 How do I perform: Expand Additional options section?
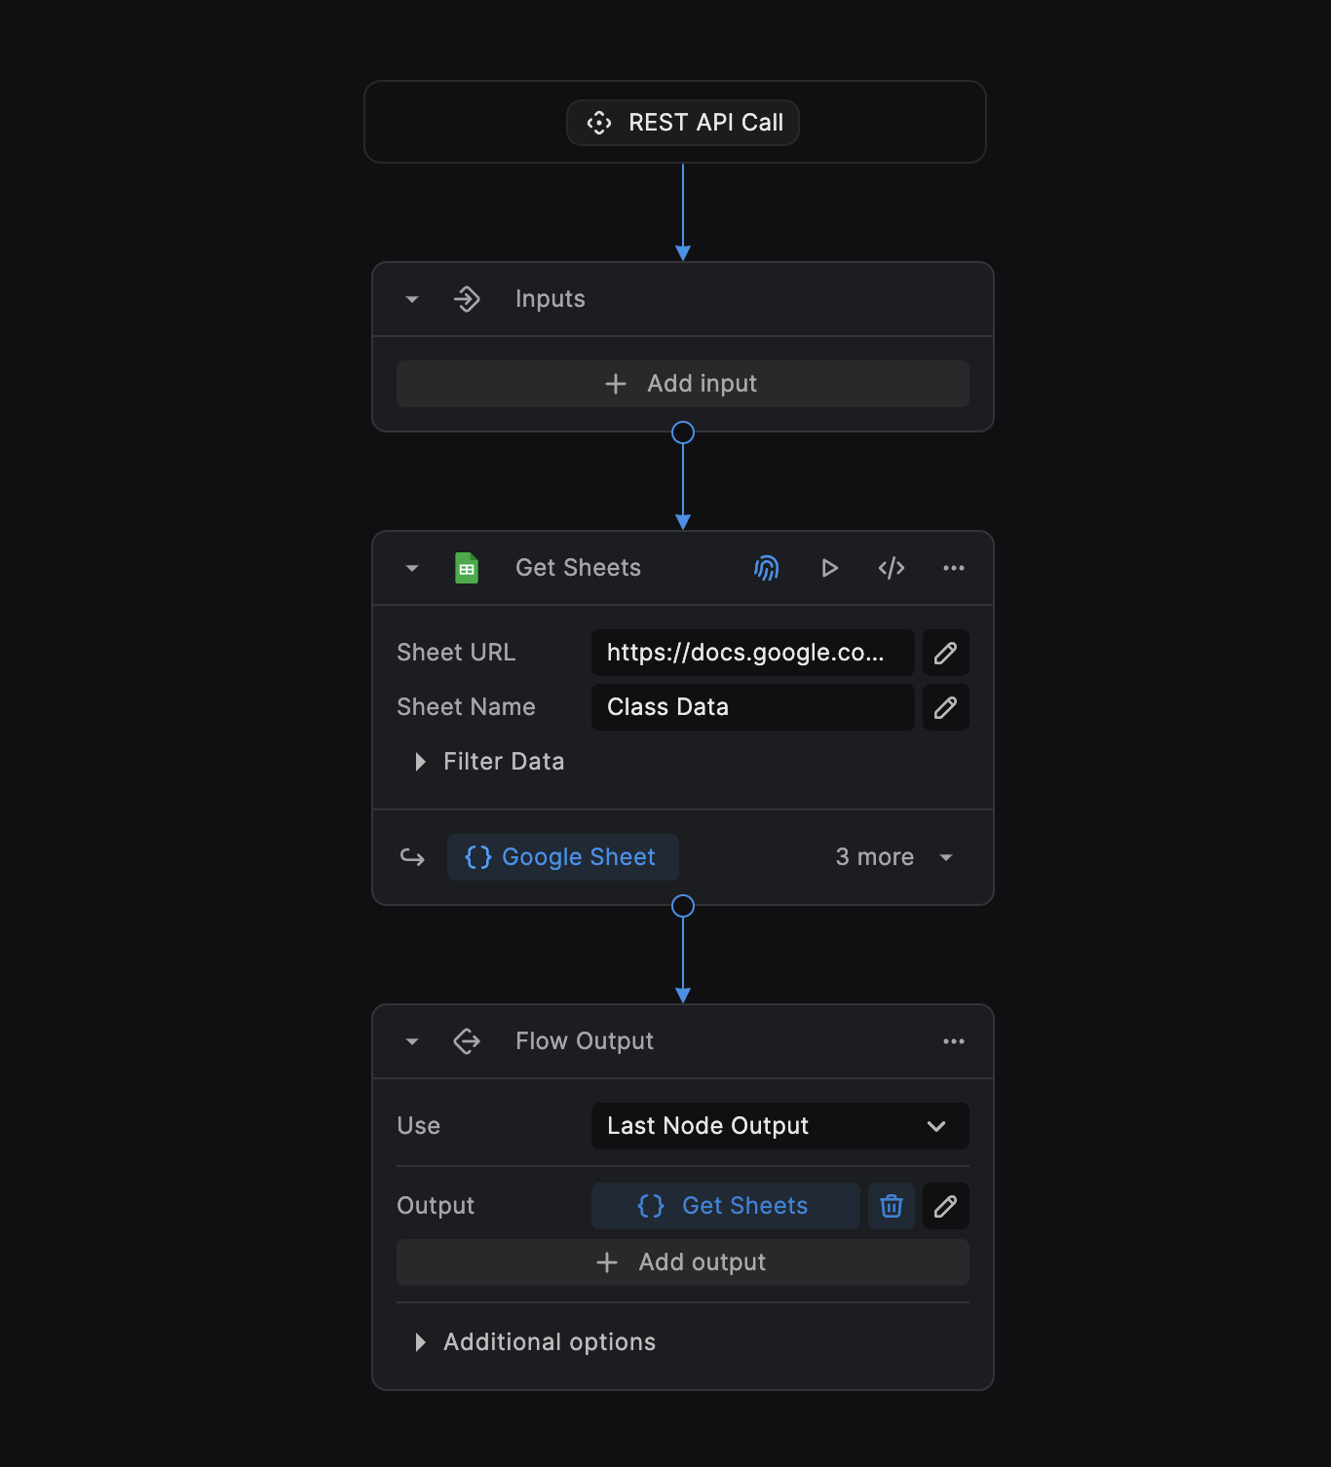point(421,1342)
